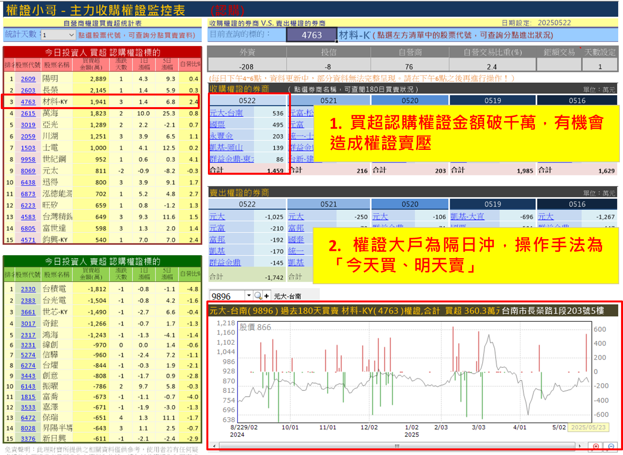623x455 pixels.
Task: Open stock code 2609 陽明 link
Action: [x=28, y=79]
